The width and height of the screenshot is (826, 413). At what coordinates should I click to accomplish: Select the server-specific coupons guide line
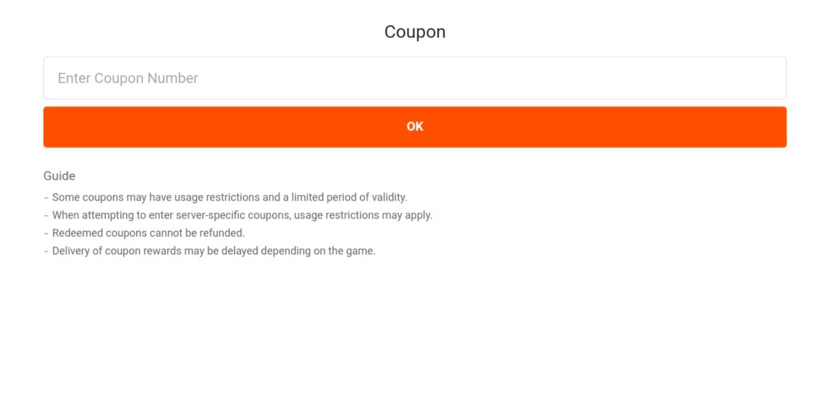(242, 215)
